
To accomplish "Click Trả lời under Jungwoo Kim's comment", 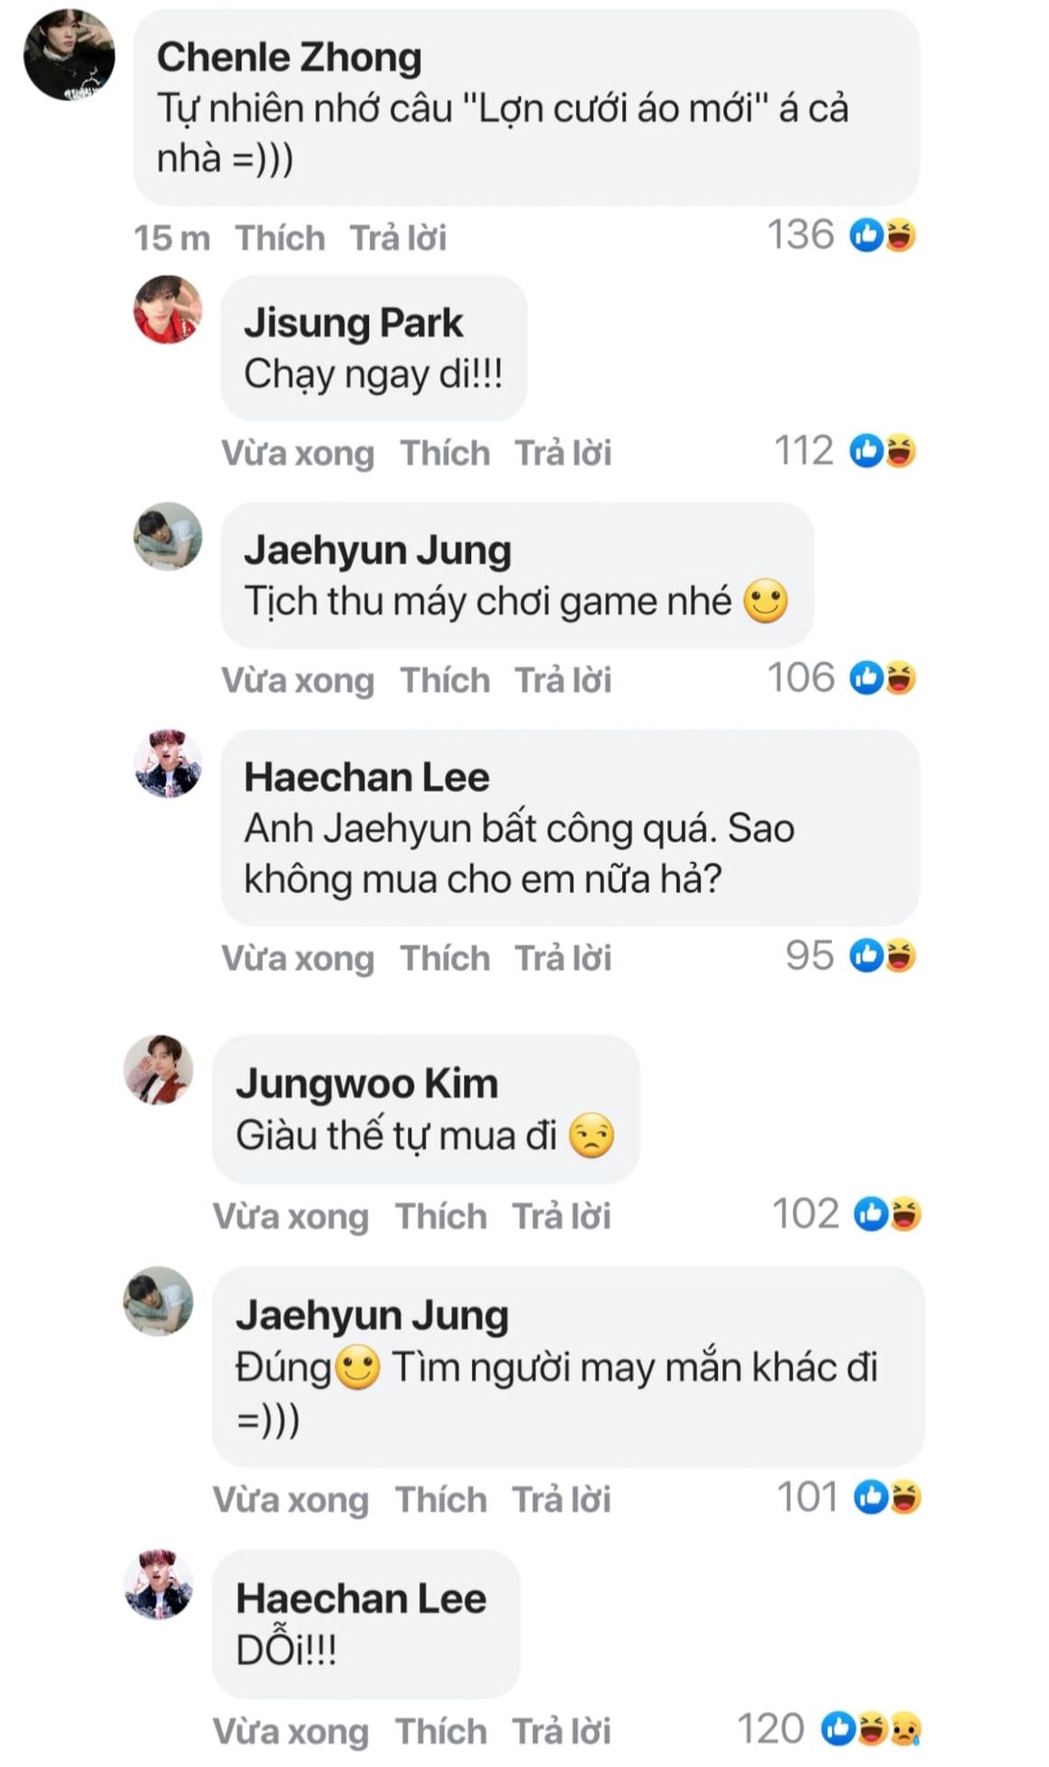I will [x=561, y=1217].
